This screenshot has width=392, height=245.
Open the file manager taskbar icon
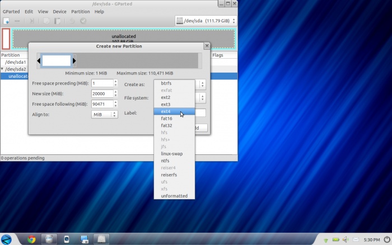49,239
